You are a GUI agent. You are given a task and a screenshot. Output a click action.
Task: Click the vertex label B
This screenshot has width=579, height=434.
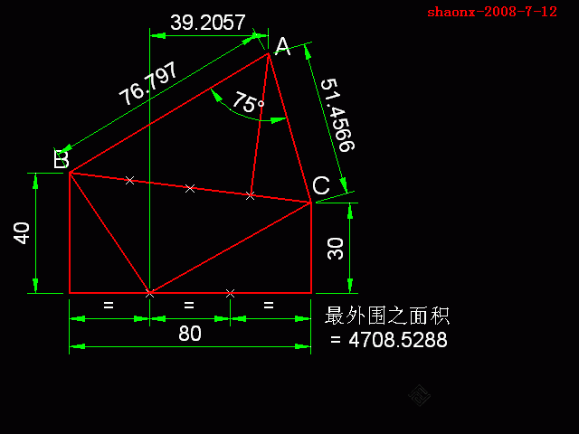click(x=62, y=159)
